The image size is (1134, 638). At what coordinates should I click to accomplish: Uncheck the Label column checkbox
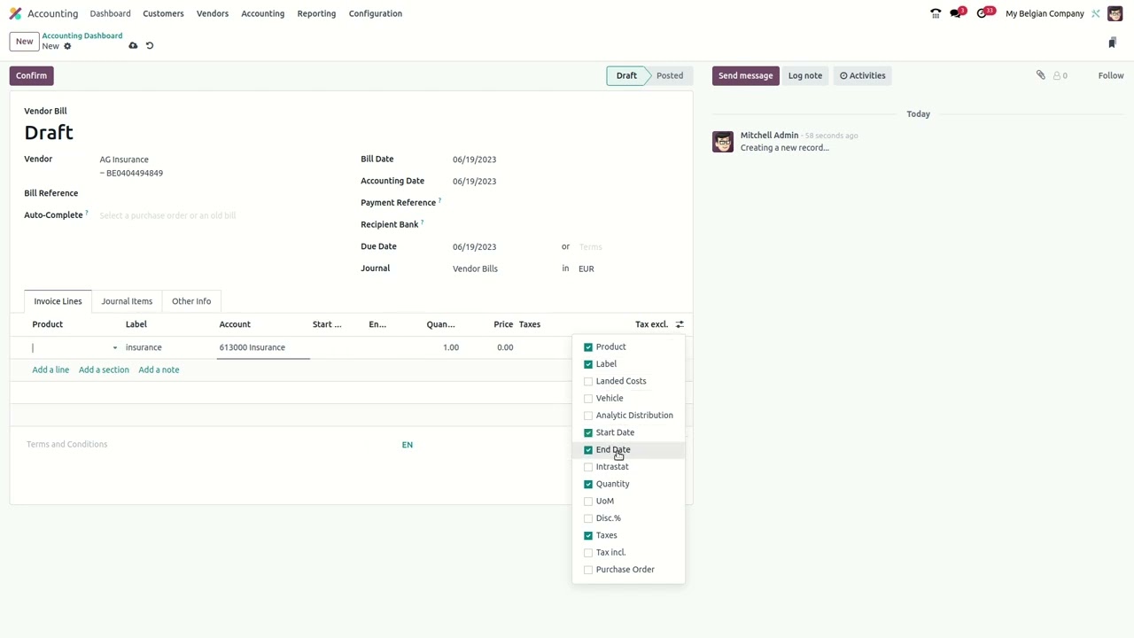588,364
